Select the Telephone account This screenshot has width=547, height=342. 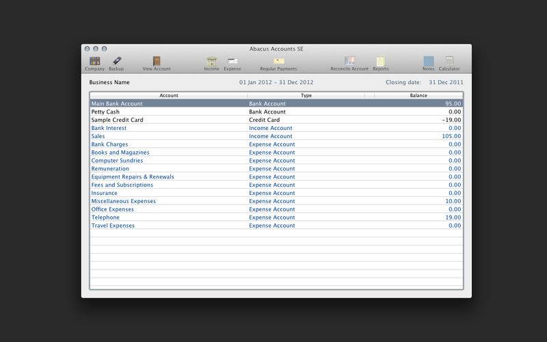tap(276, 218)
